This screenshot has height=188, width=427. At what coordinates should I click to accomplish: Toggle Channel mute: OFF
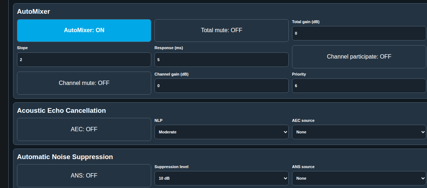pyautogui.click(x=84, y=83)
